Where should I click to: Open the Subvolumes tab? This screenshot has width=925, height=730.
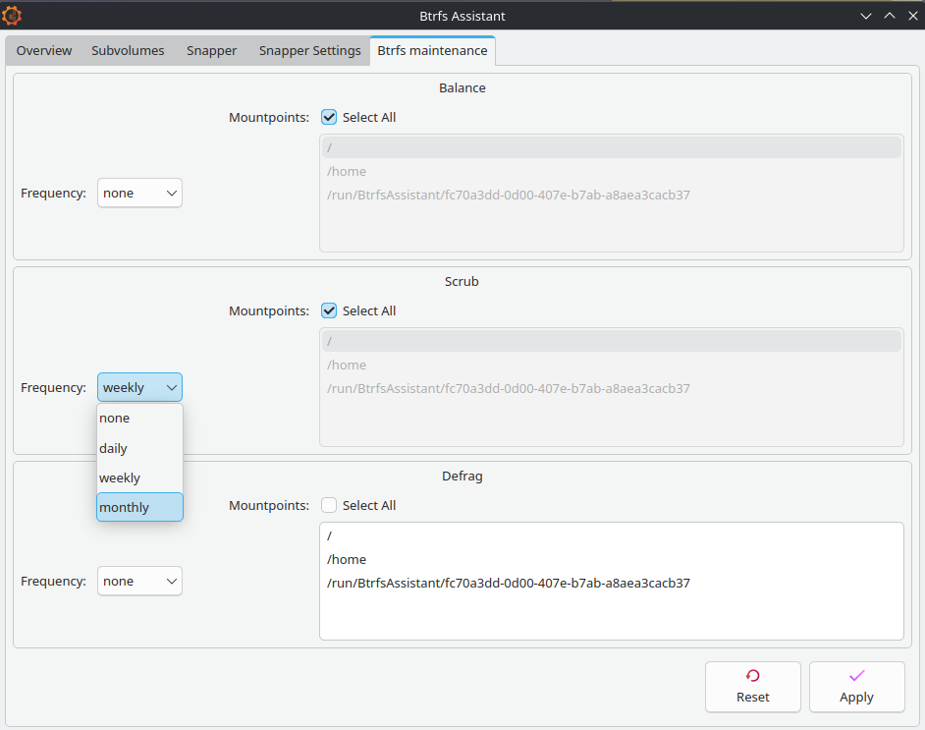[128, 51]
